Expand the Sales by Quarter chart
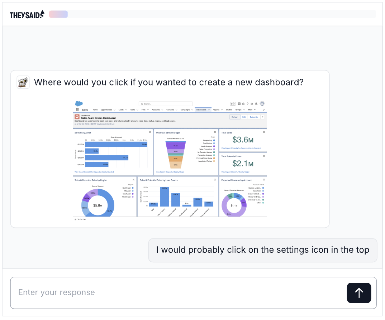 coord(150,132)
